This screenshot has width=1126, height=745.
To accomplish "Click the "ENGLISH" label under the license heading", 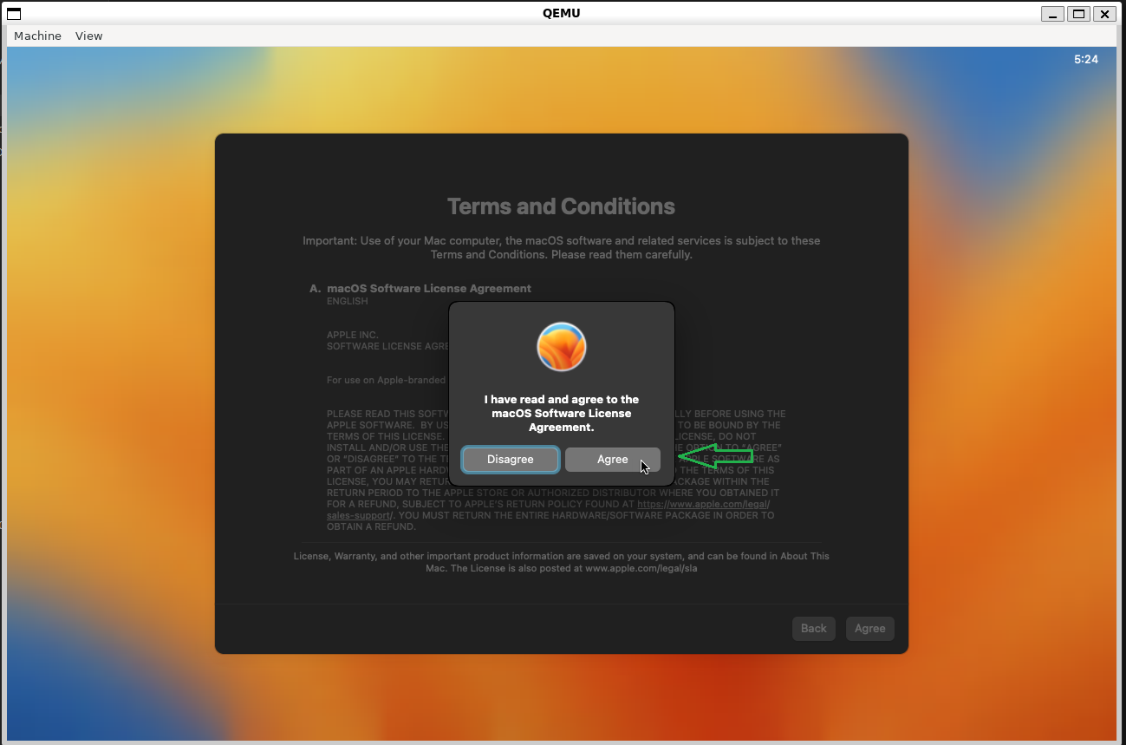I will click(x=348, y=302).
